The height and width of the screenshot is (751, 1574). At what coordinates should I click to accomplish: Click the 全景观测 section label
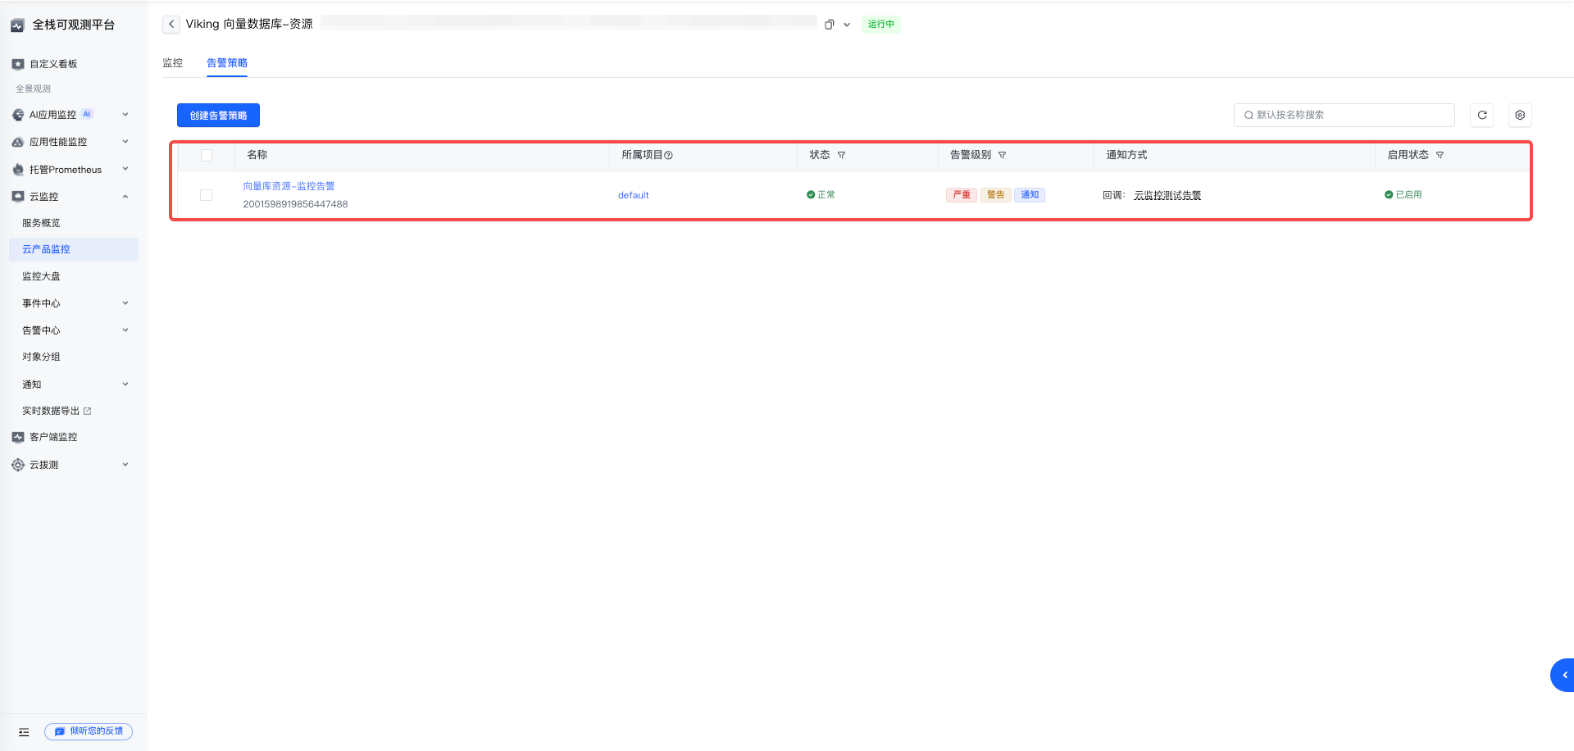[34, 89]
